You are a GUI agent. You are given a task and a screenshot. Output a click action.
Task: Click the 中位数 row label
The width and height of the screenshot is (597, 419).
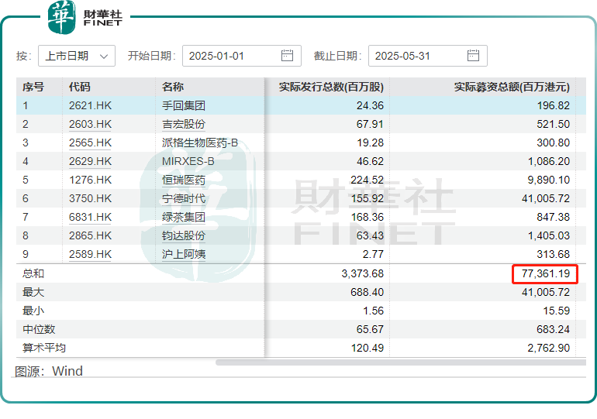pos(39,329)
